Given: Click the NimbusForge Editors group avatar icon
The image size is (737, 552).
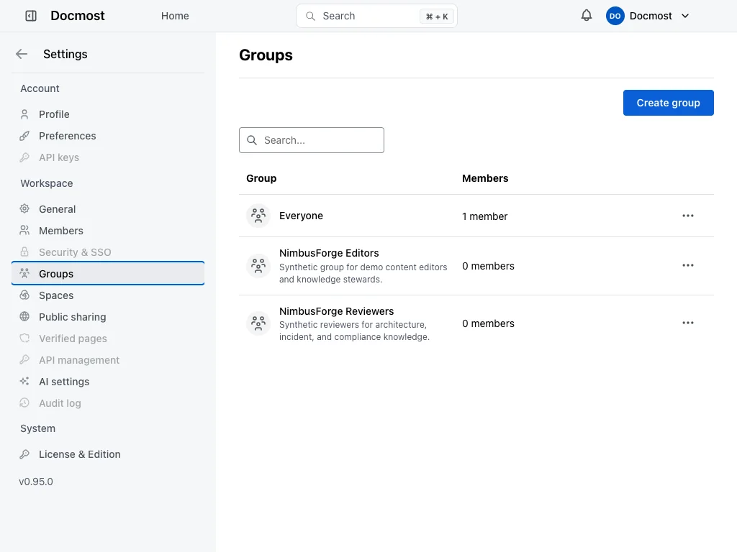Looking at the screenshot, I should (258, 266).
